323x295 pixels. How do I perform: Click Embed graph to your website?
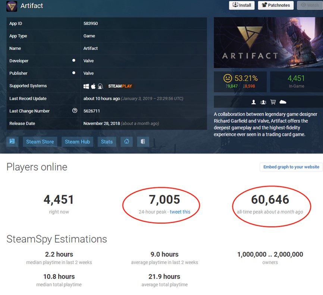coord(291,167)
